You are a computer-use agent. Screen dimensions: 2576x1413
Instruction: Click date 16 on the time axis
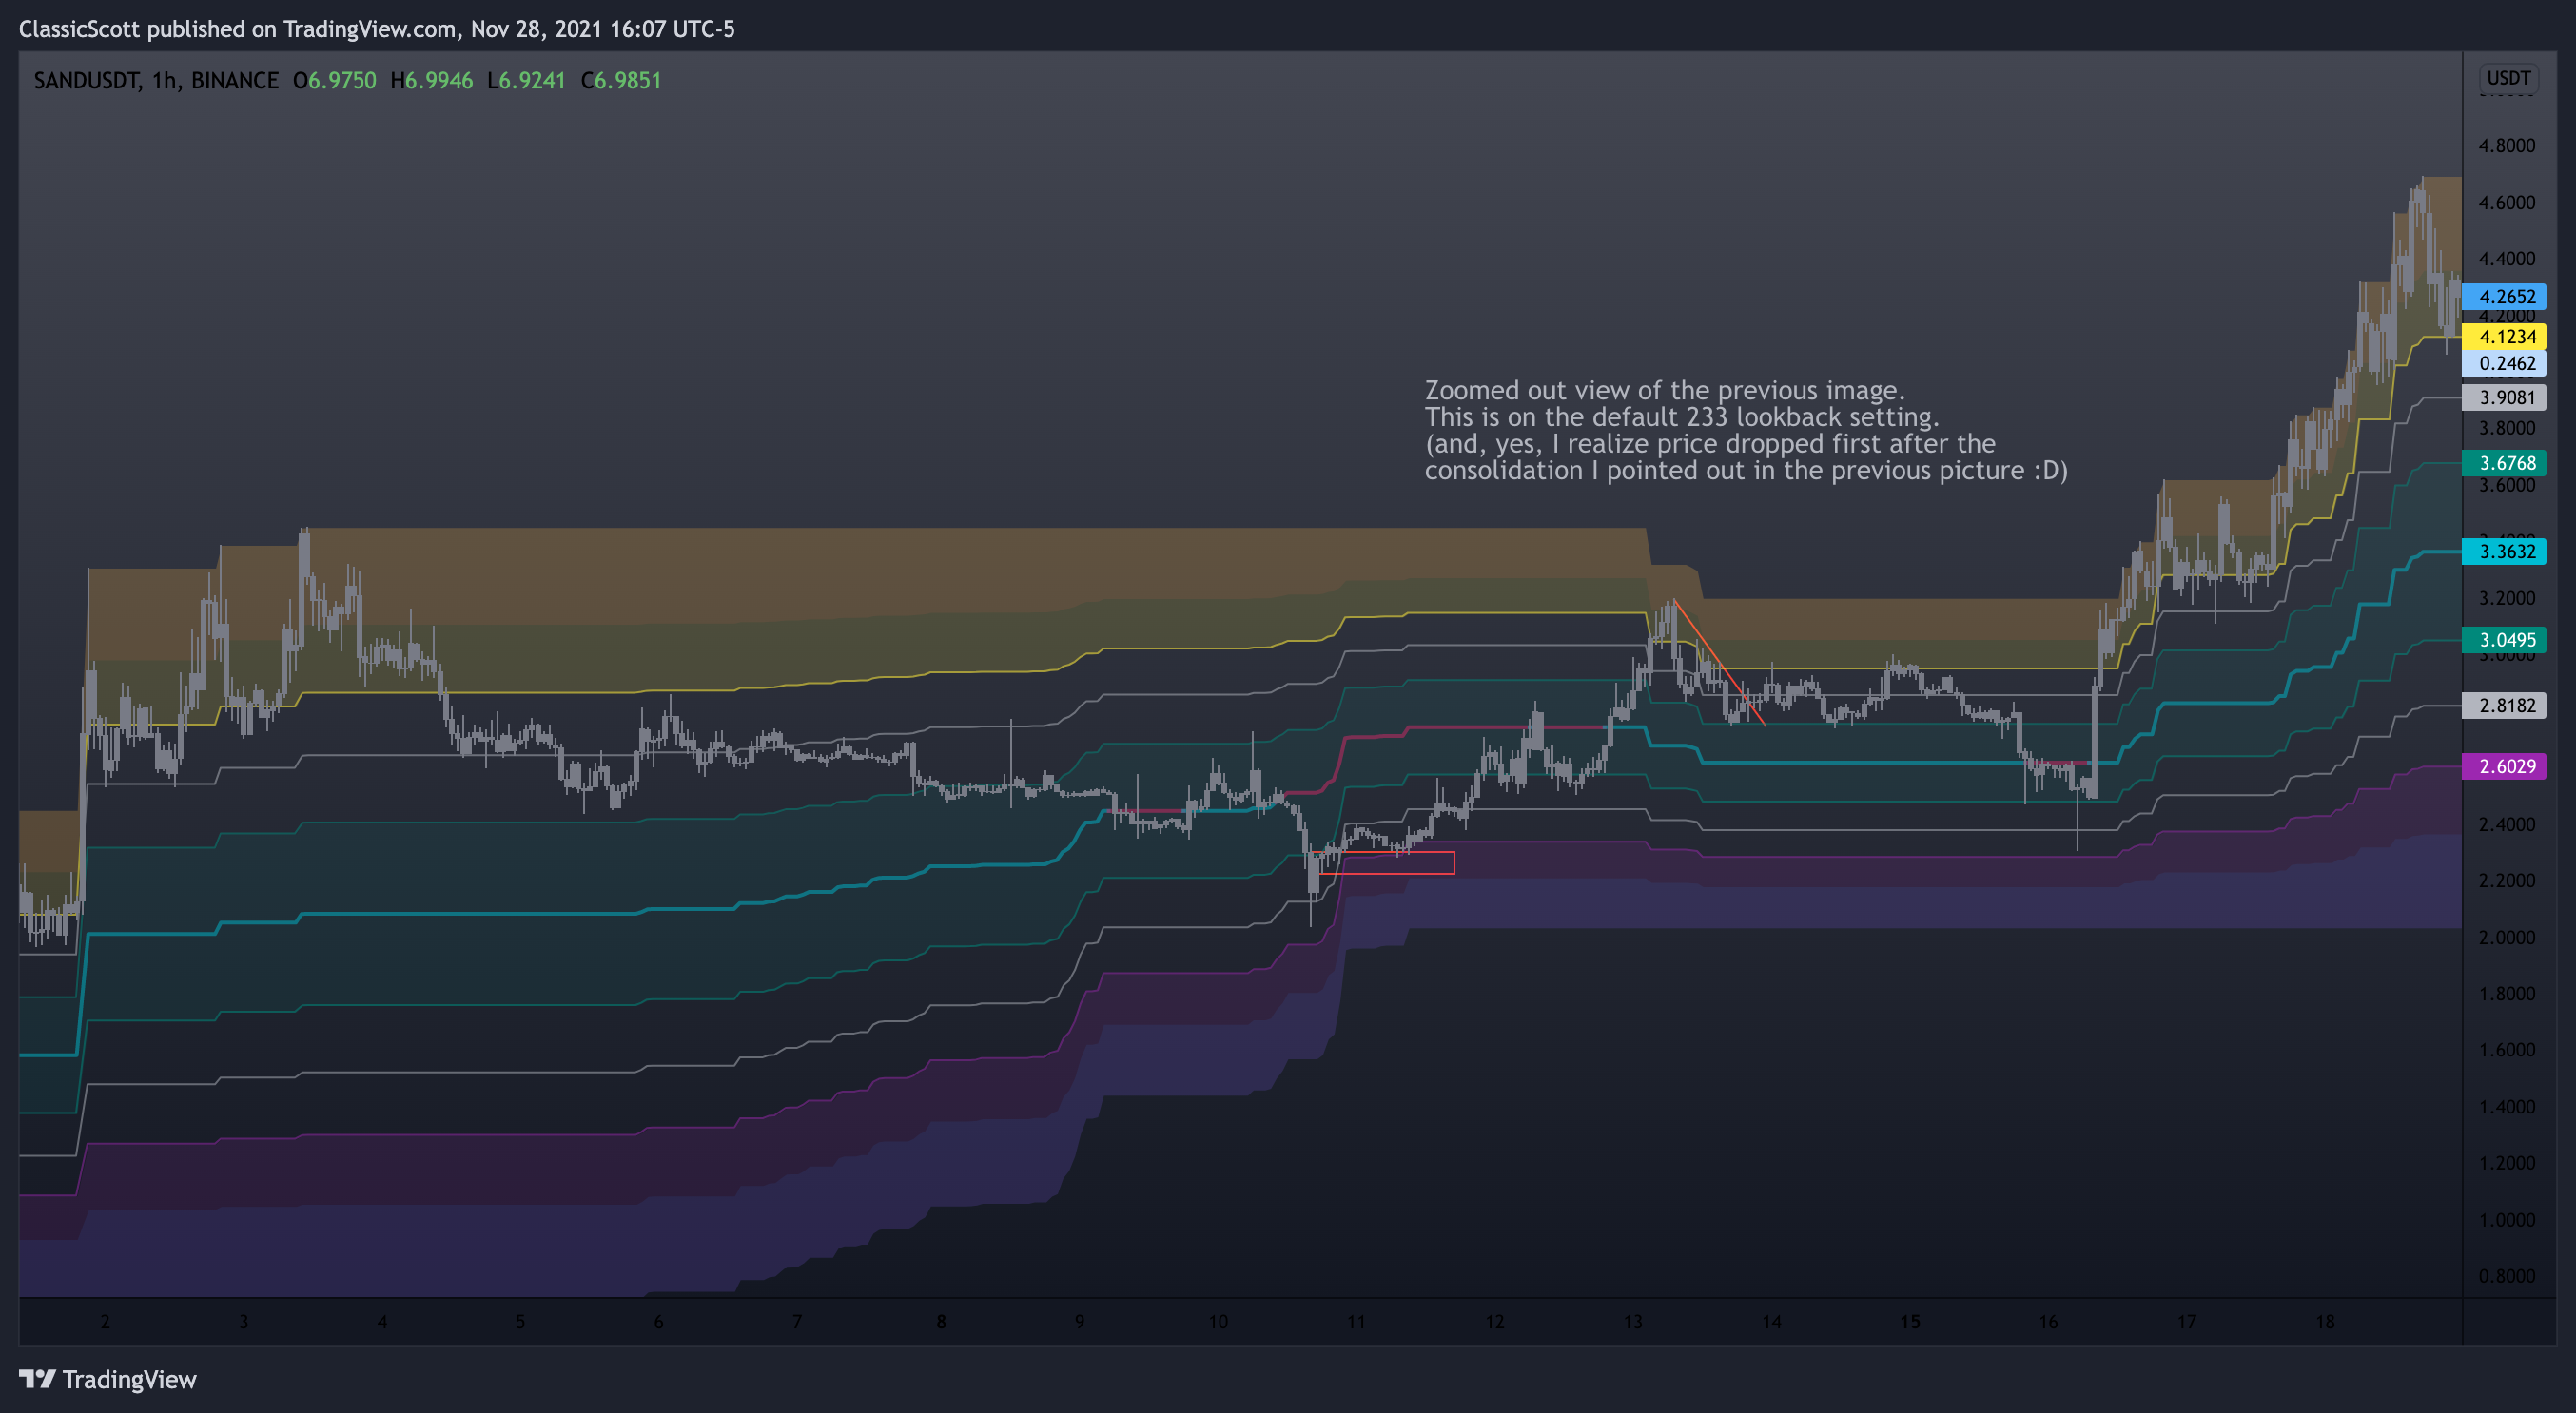pos(2048,1321)
